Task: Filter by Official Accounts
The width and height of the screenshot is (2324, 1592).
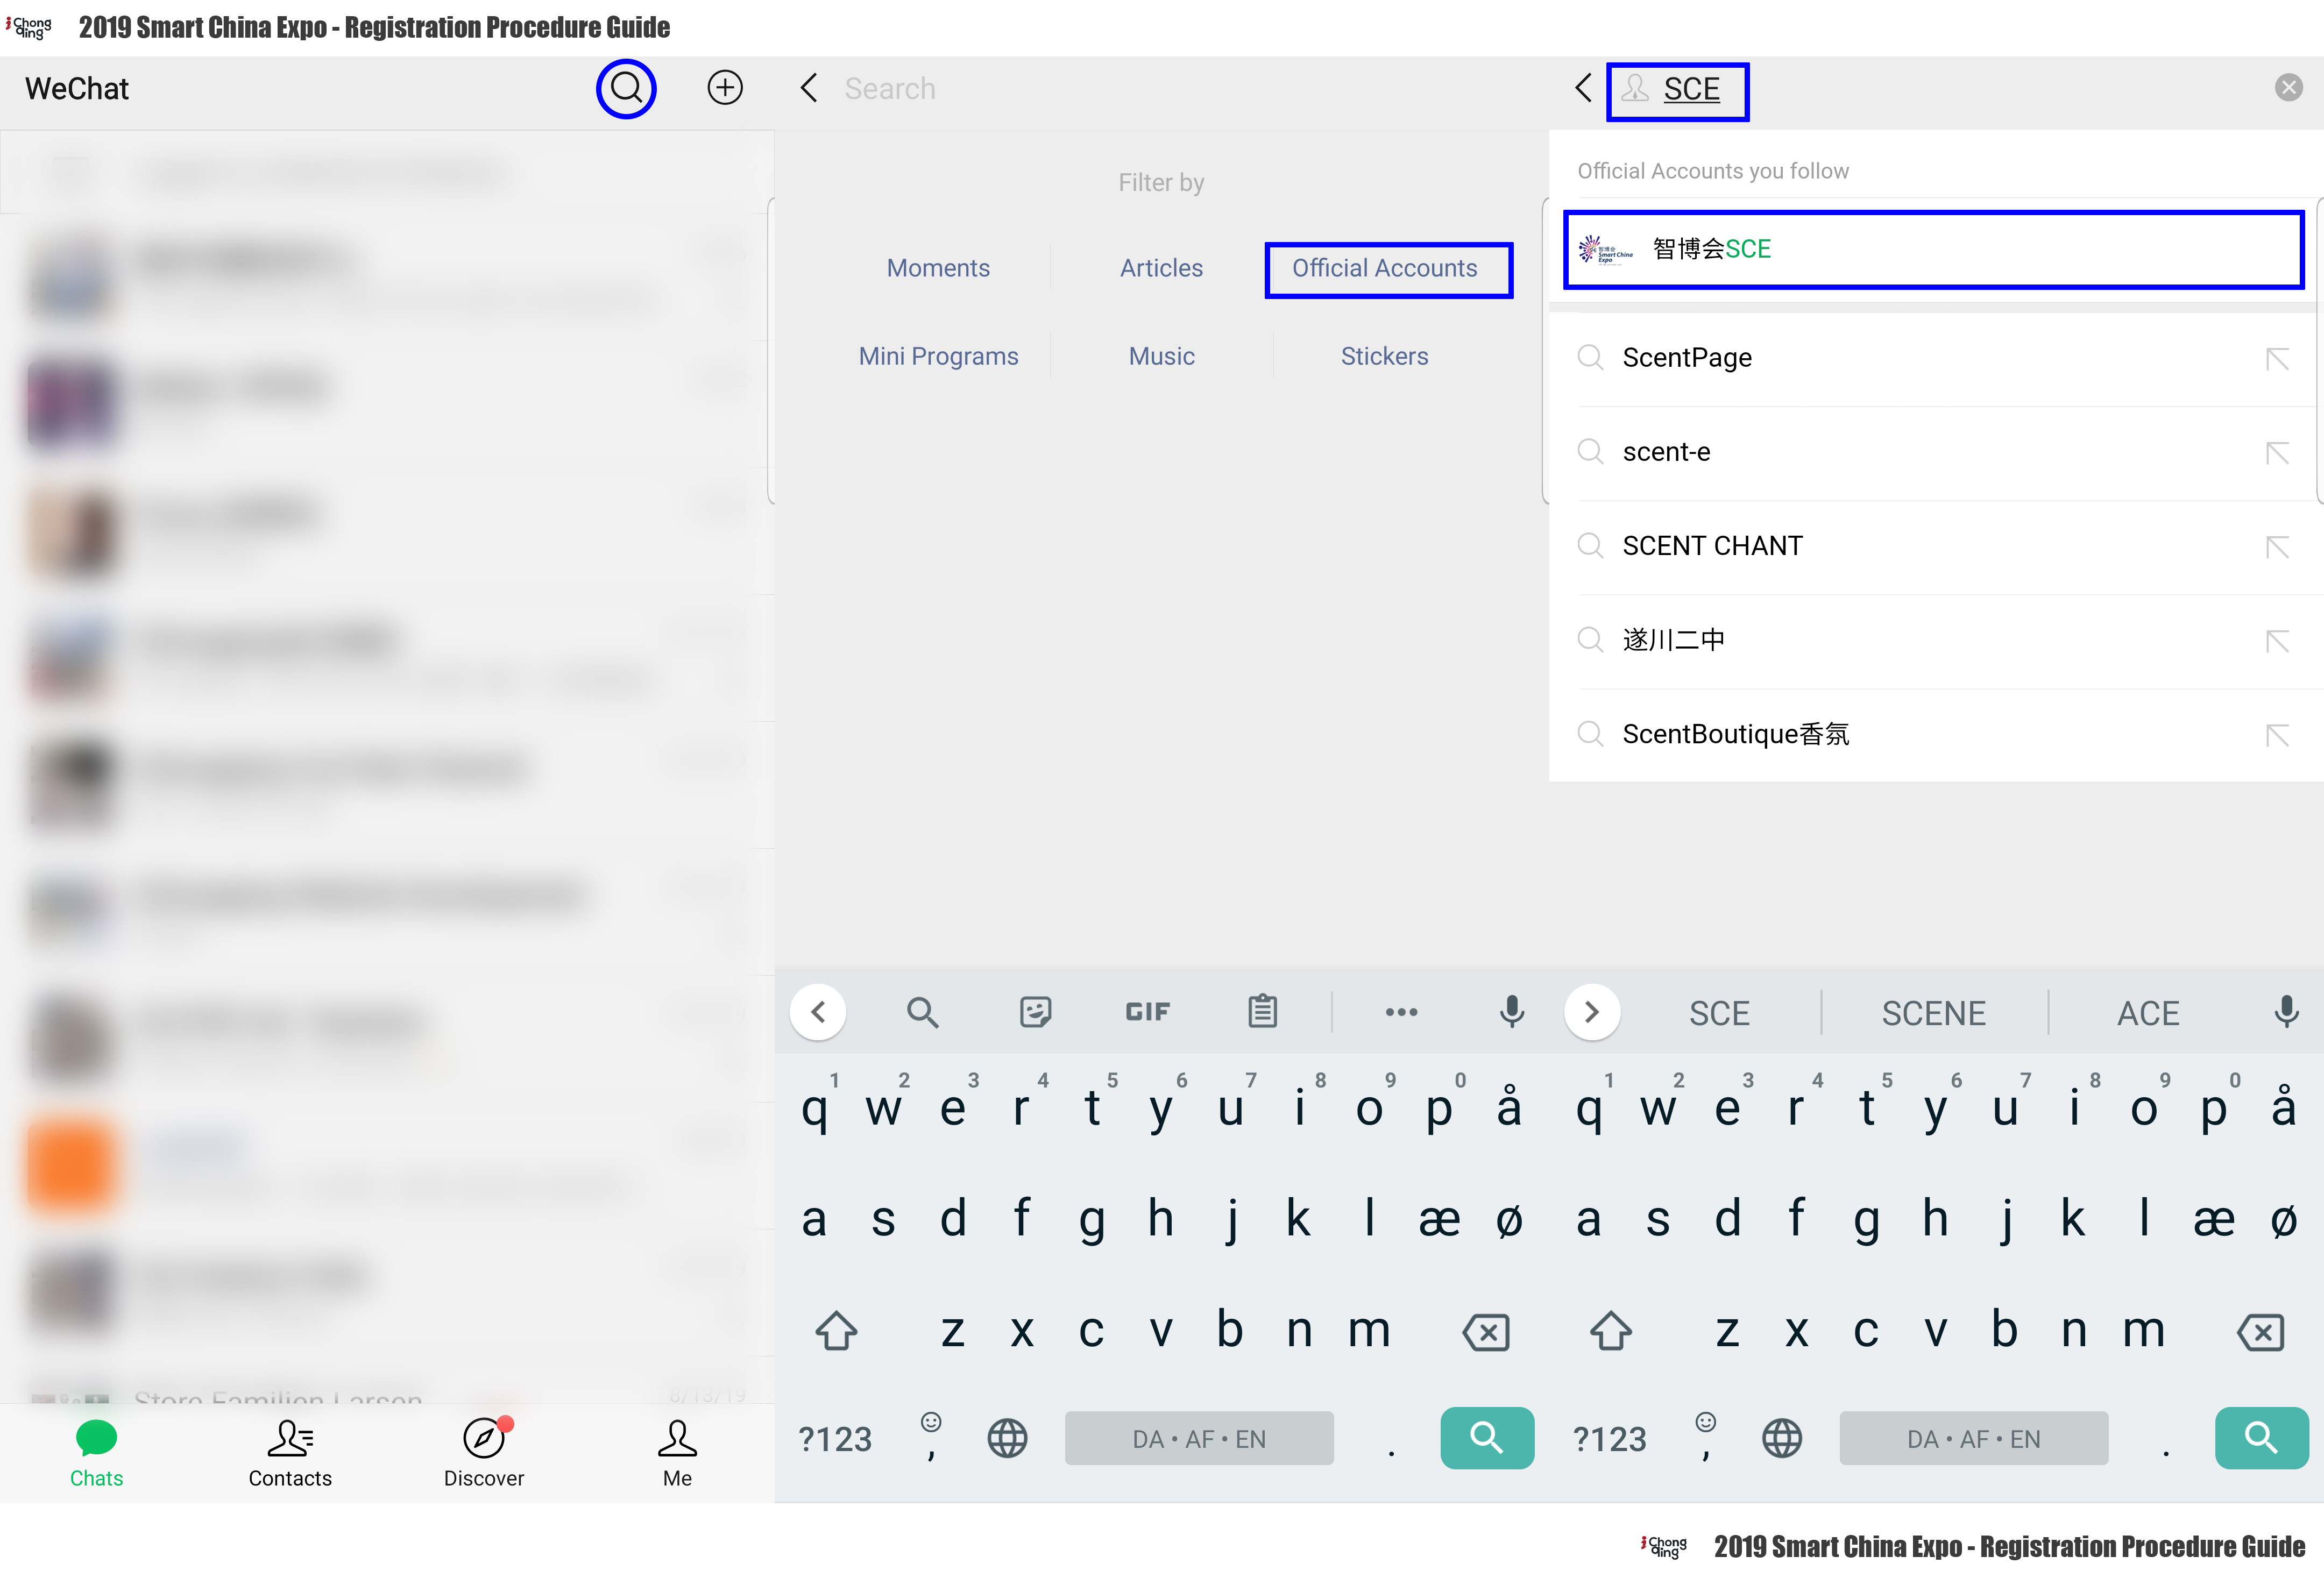Action: [x=1388, y=269]
